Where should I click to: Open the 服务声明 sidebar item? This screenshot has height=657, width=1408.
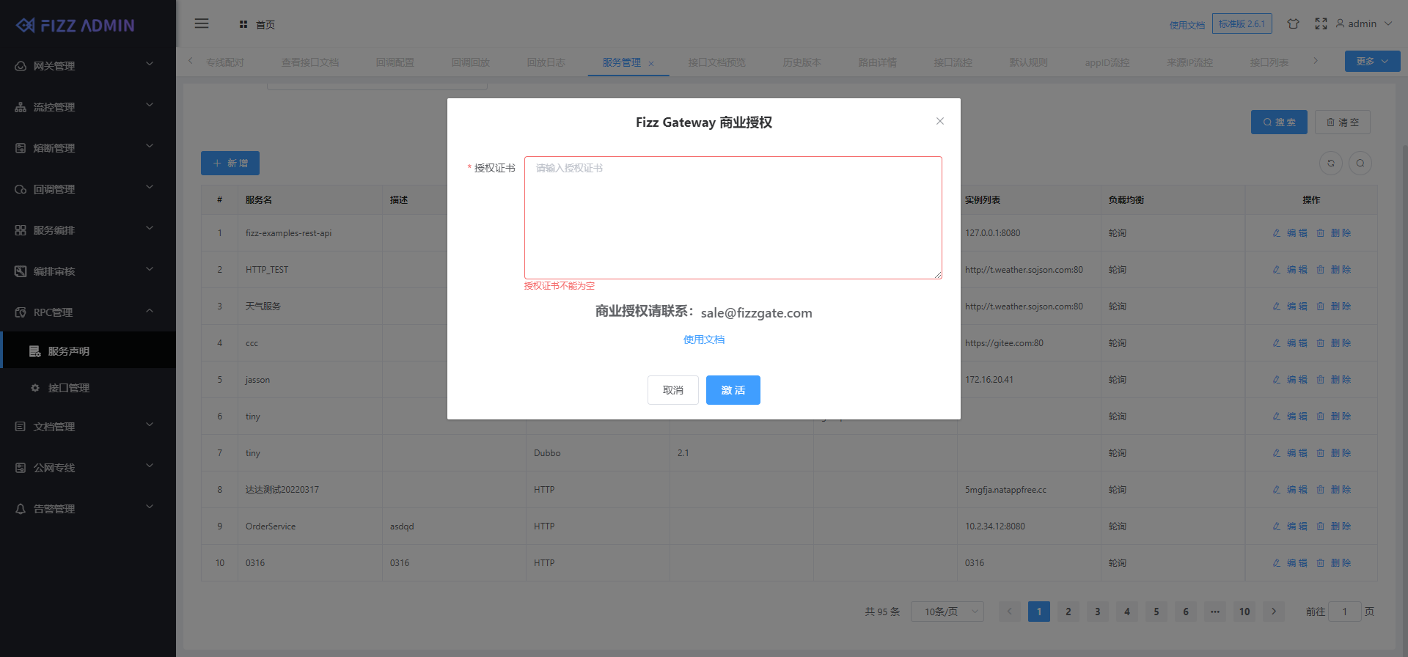pos(88,350)
